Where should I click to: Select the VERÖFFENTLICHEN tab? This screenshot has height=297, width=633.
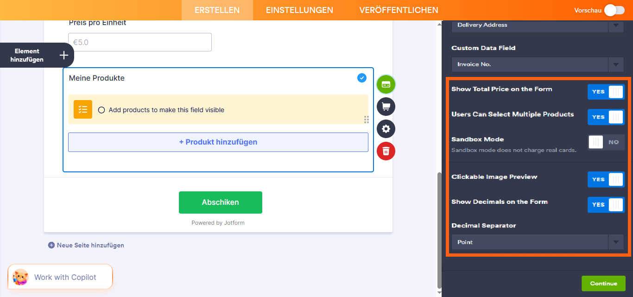399,10
